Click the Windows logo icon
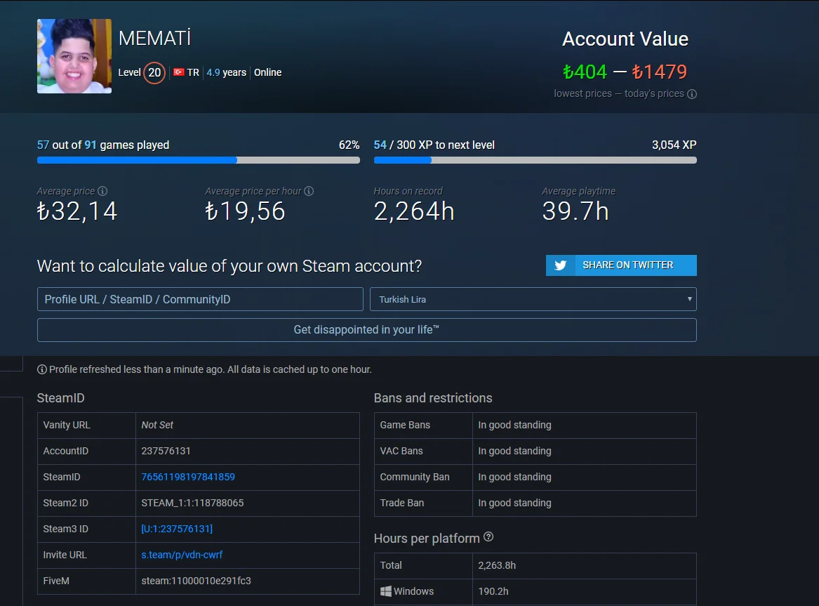 pyautogui.click(x=386, y=591)
